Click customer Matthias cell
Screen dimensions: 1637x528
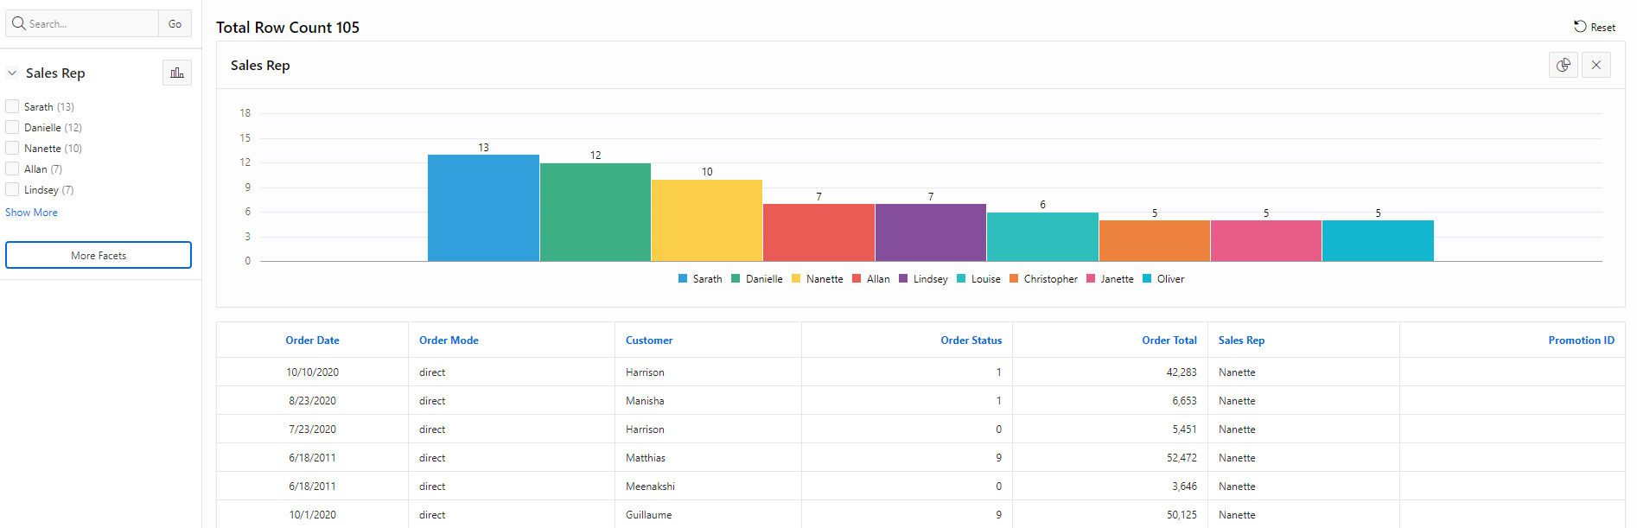point(708,458)
